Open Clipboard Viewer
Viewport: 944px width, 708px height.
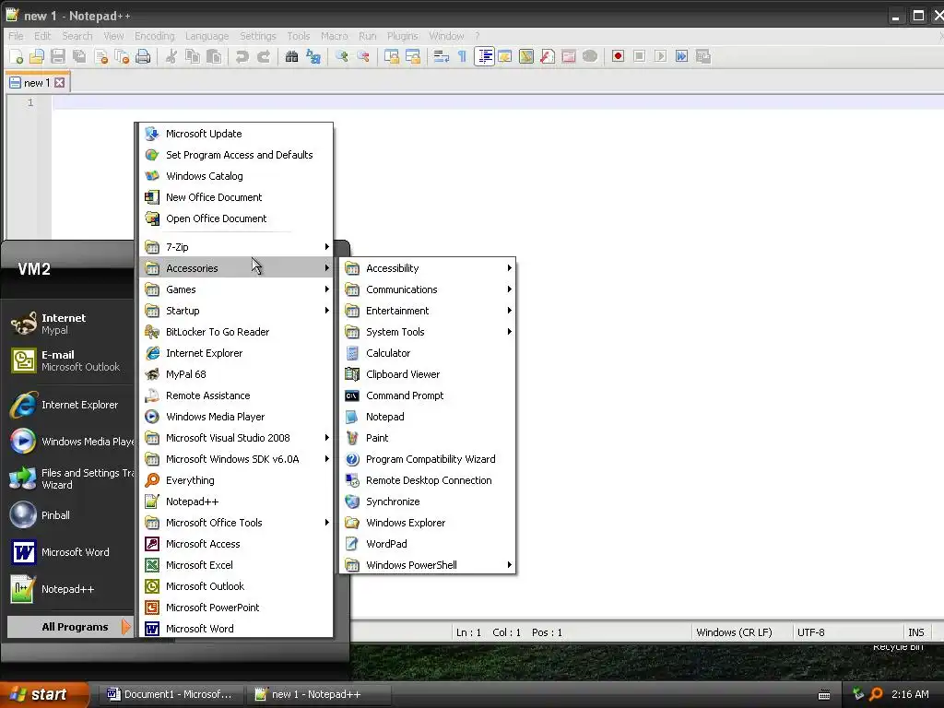point(428,374)
